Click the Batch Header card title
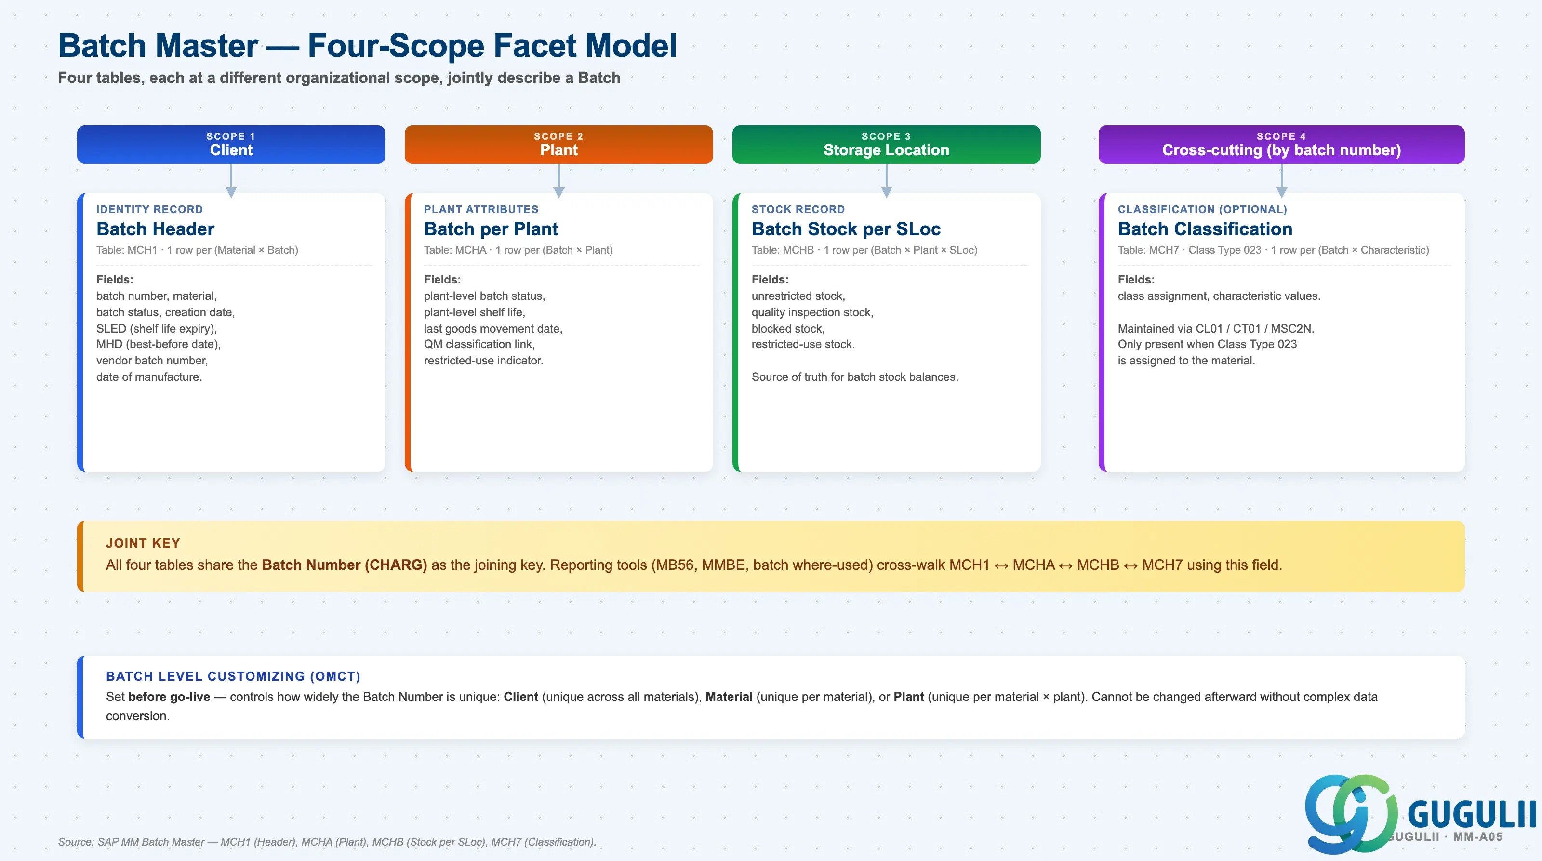This screenshot has width=1542, height=861. click(155, 229)
